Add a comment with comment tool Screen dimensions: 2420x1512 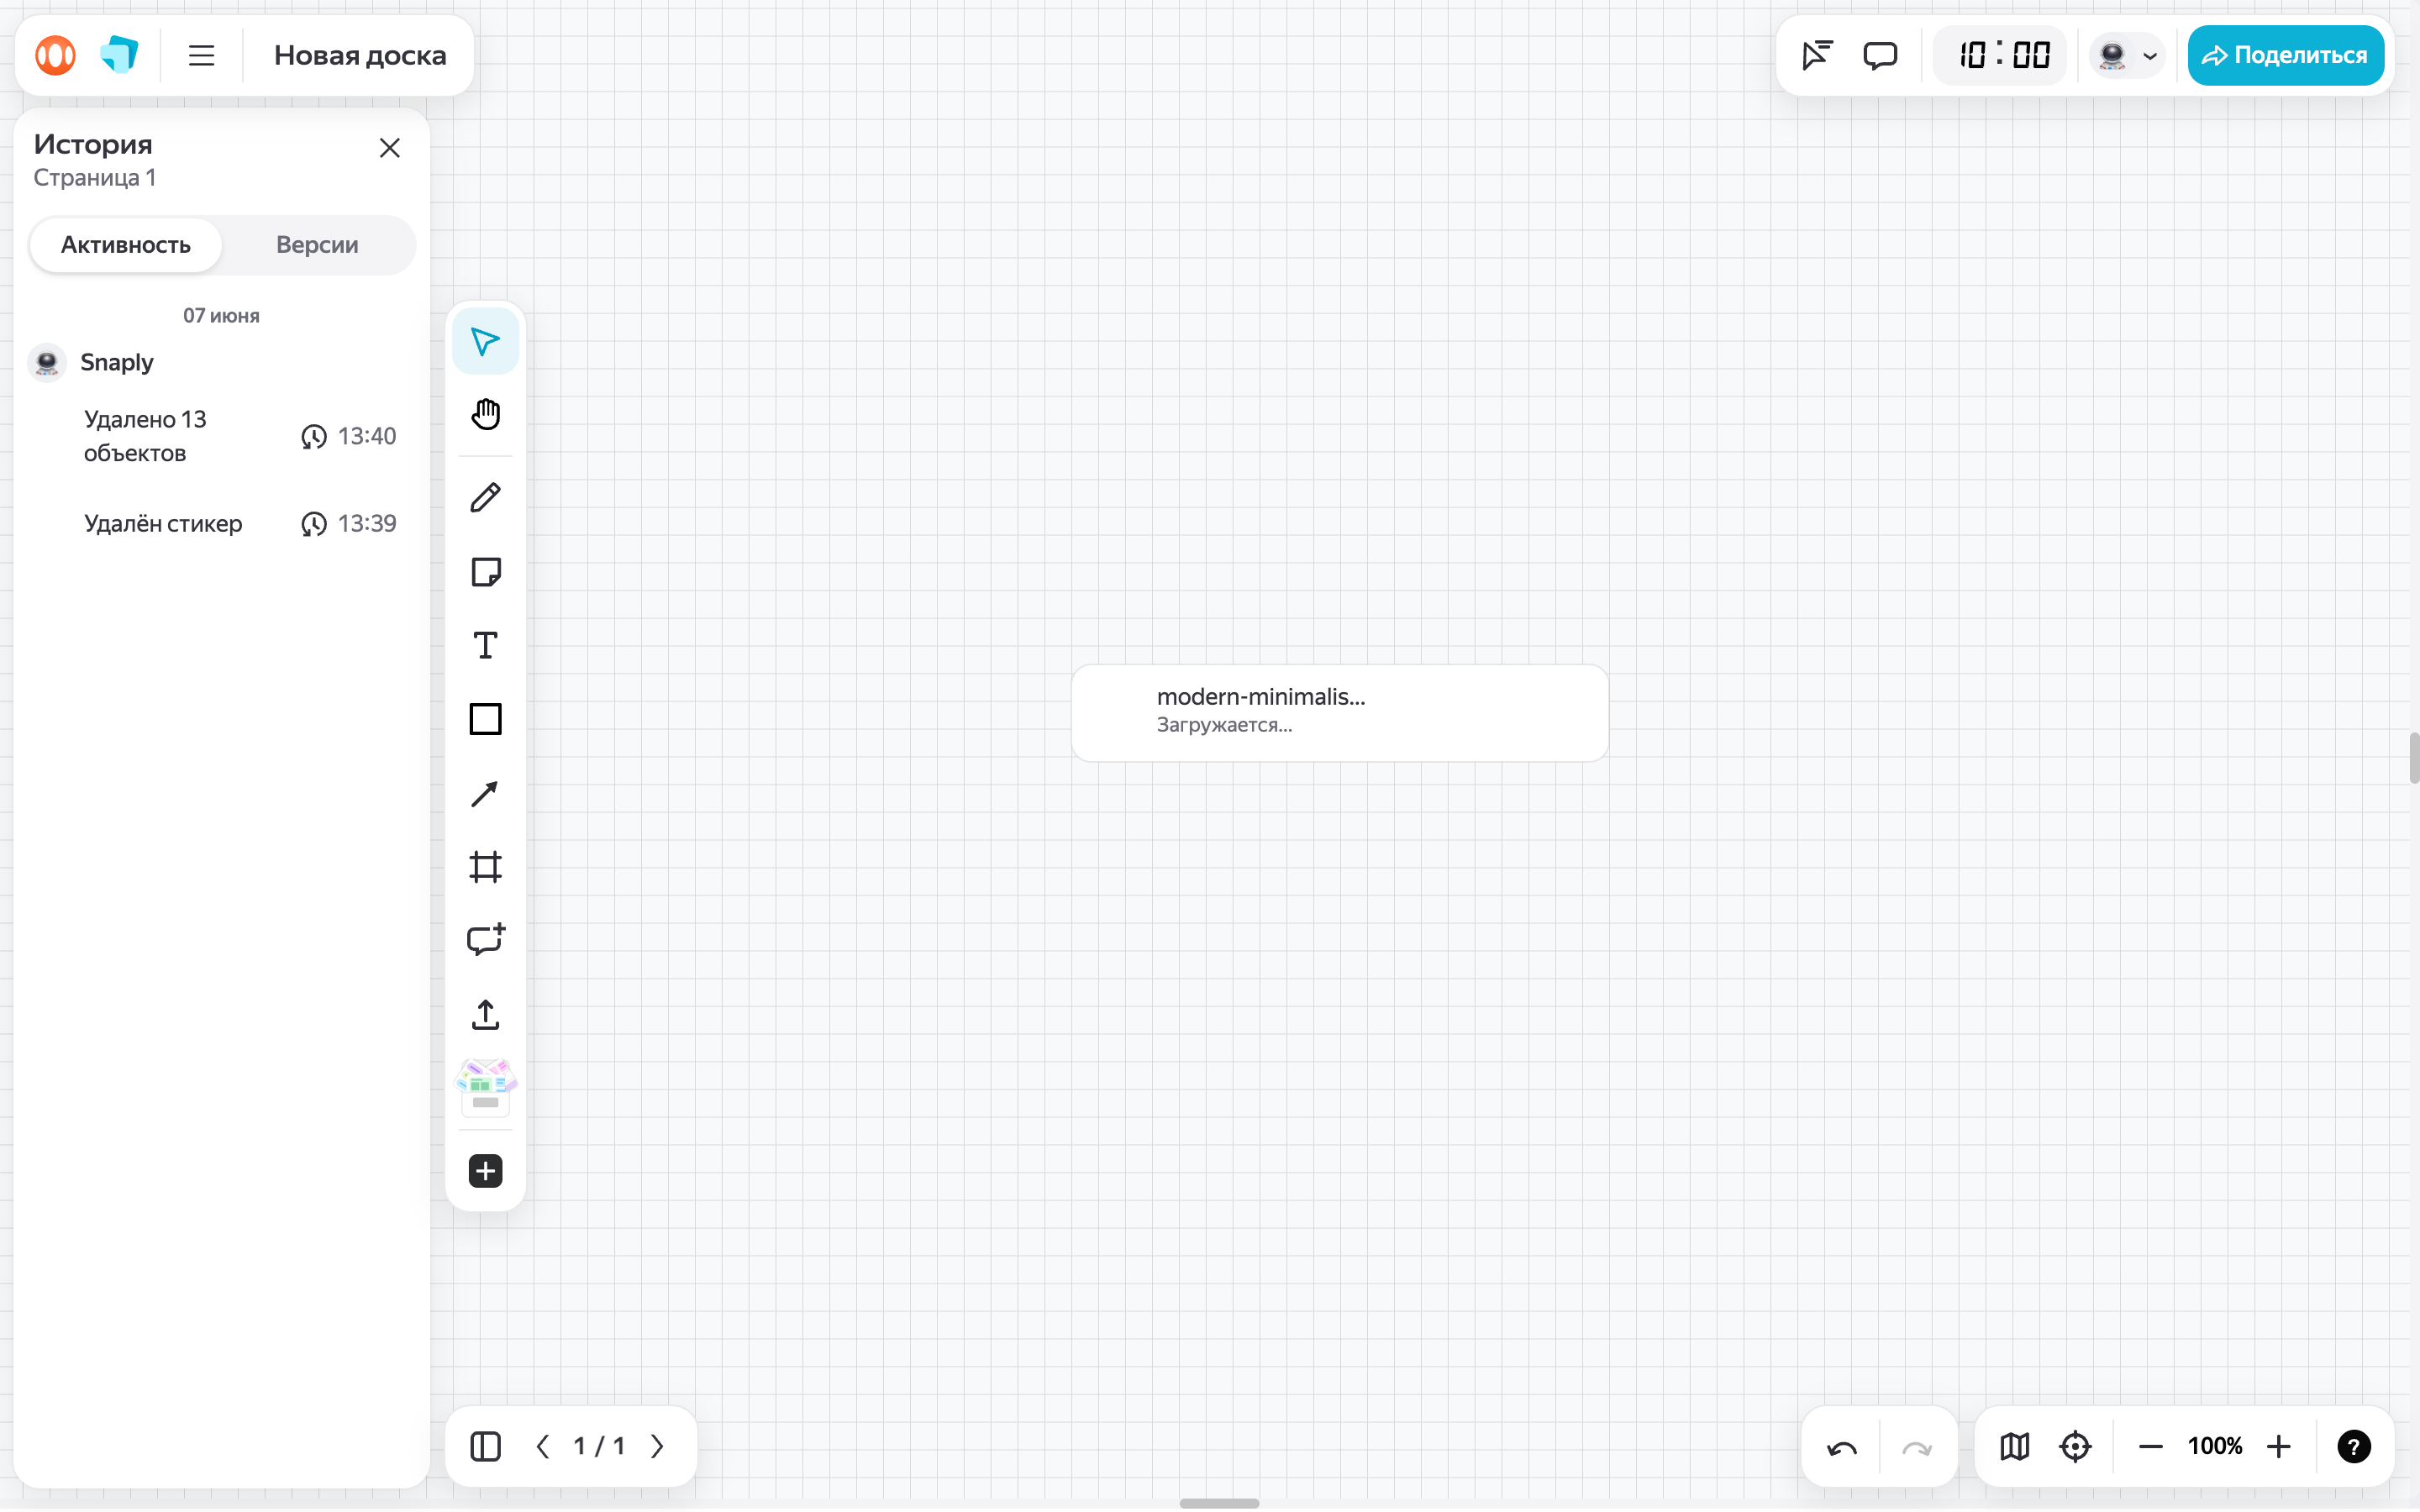click(485, 940)
